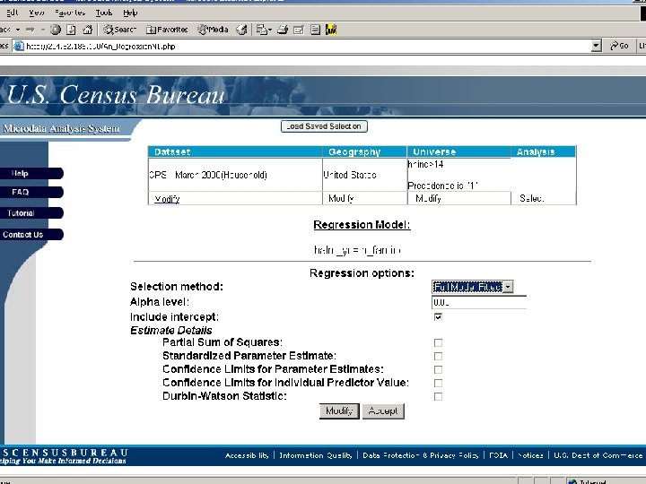Viewport: 646px width, 484px height.
Task: Enable Confidence Limits for Parameter Estimates
Action: click(x=438, y=369)
